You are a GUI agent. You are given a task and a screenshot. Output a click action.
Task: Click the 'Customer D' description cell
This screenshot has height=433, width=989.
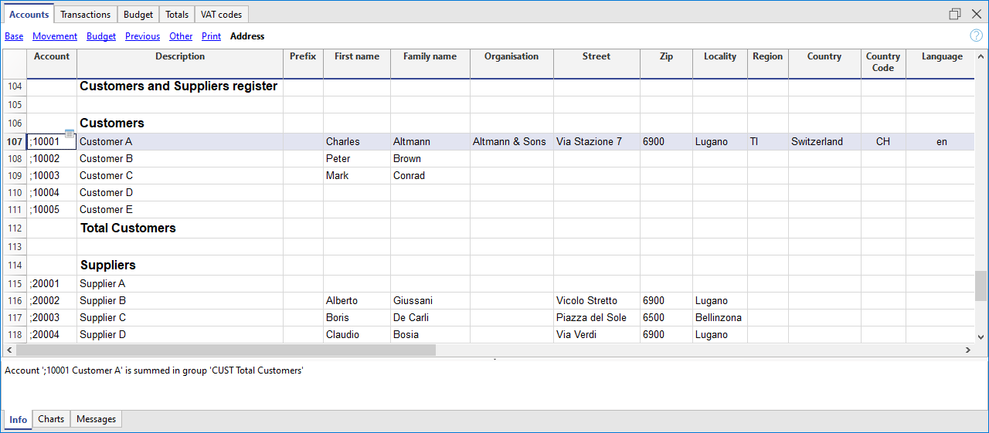180,192
